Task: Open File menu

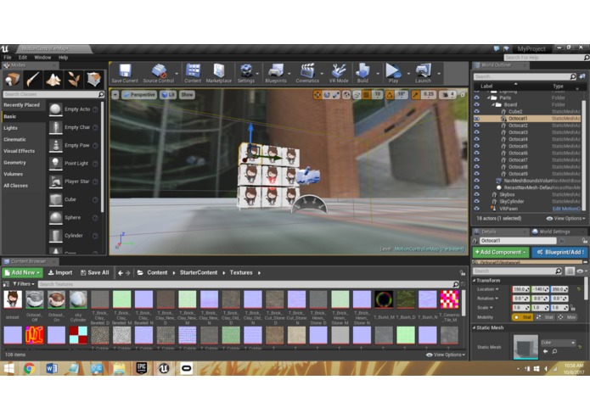Action: [8, 58]
